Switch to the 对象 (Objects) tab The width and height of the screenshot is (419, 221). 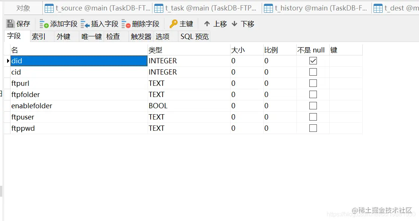[23, 8]
